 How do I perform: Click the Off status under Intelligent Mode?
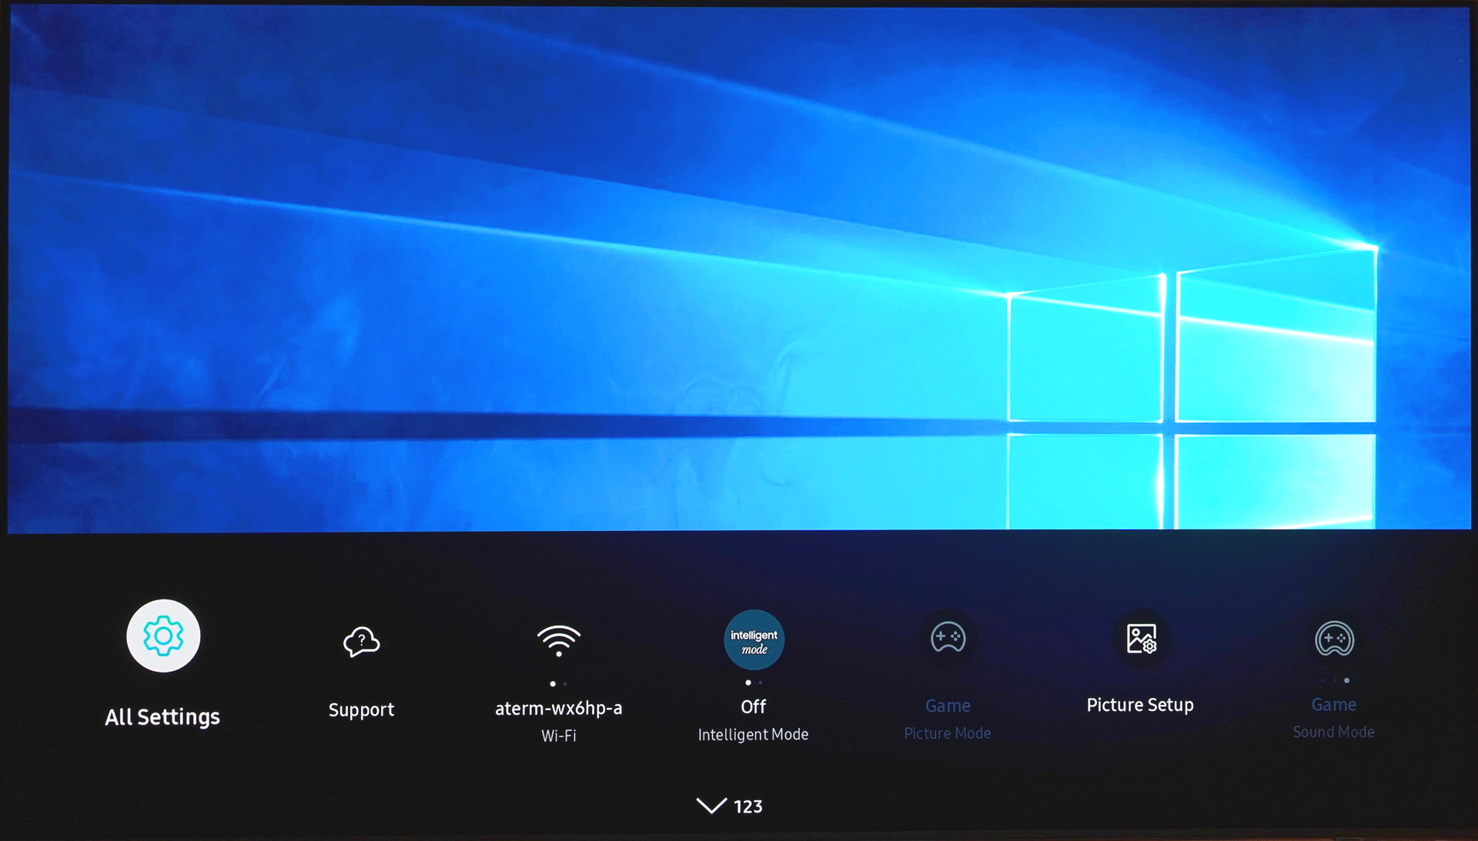coord(754,706)
